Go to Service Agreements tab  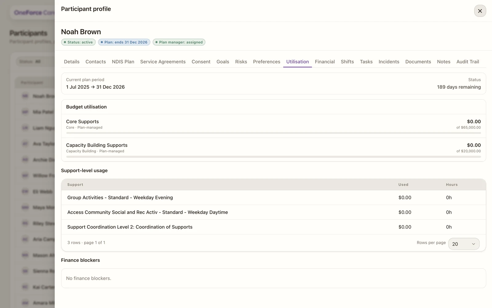pos(163,62)
